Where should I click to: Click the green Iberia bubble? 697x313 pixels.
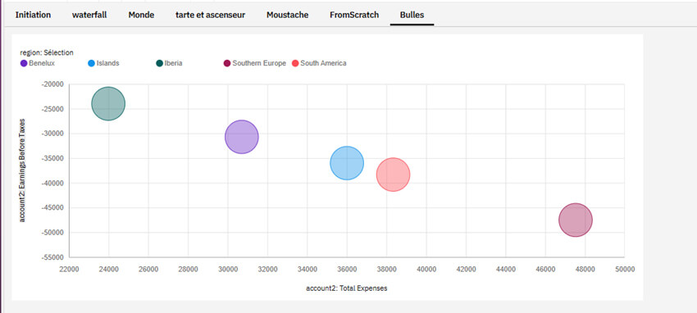[108, 104]
